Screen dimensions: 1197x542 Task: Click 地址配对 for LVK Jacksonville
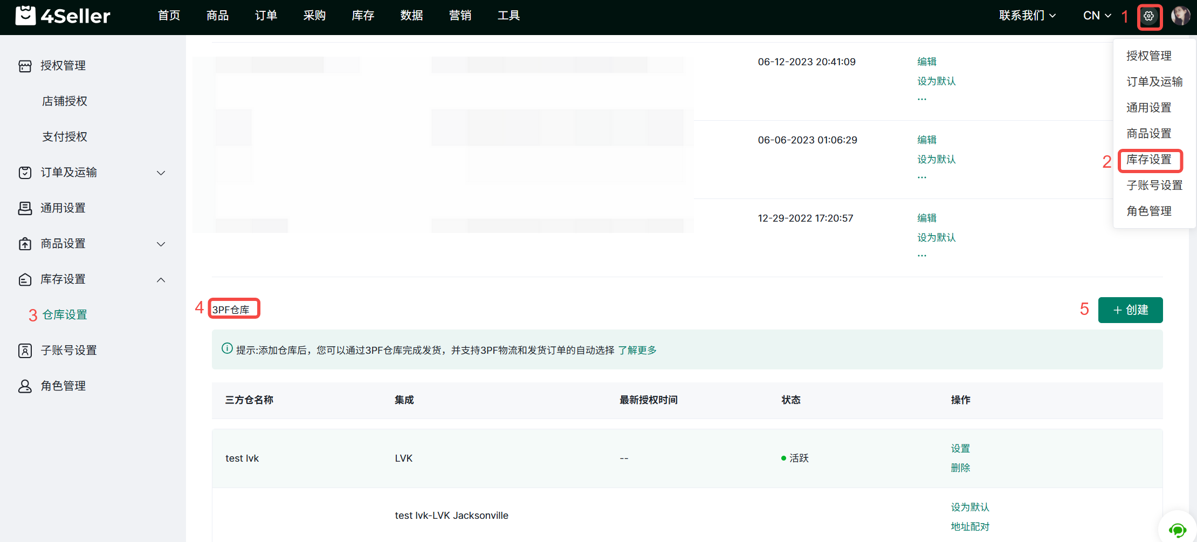(969, 527)
